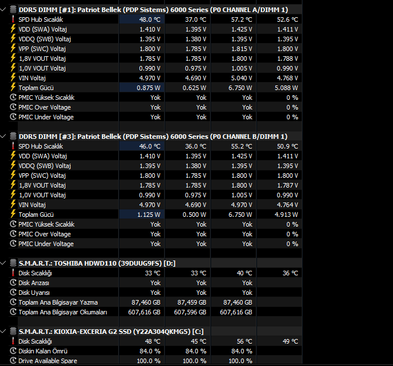This screenshot has width=393, height=366.
Task: Select the Drive Available Spare label
Action: click(x=48, y=361)
